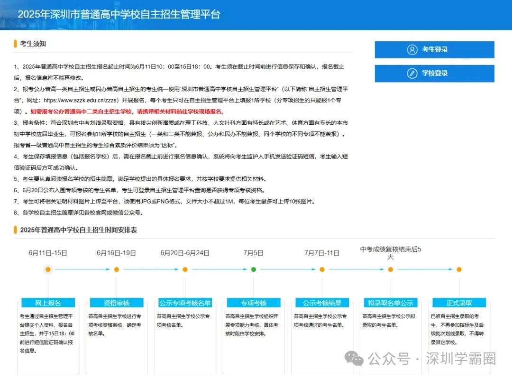Select the 6月20日-6月24日 timeline dot
512x379 pixels.
point(185,269)
